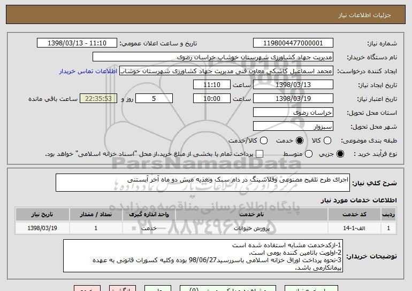Screen dimensions: 412x291
Task: Click the اطلاعات خدمات مورد نیاز heading
Action: (358, 200)
